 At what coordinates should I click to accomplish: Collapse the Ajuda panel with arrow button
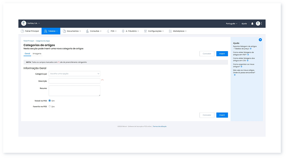[x=260, y=40]
